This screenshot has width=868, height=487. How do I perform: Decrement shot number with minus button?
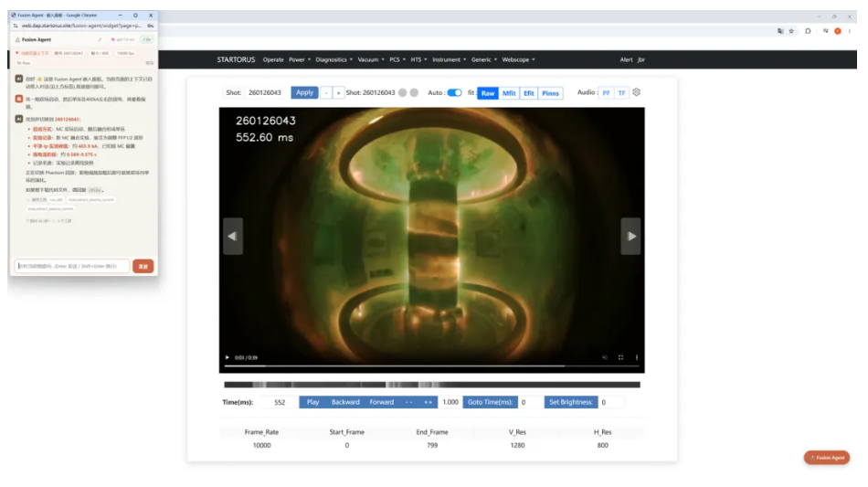click(326, 93)
